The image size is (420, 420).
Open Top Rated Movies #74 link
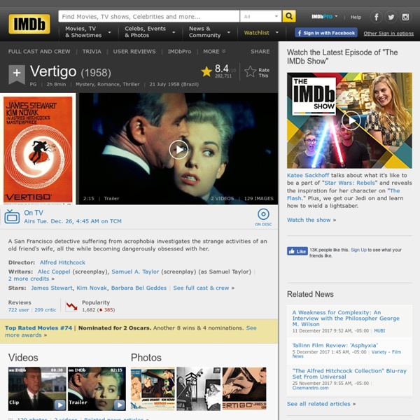[x=38, y=328]
